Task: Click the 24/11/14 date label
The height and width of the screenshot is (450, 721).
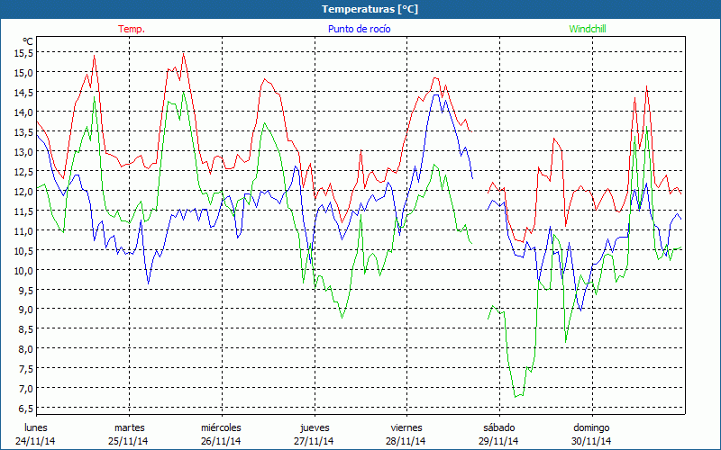Action: [36, 441]
